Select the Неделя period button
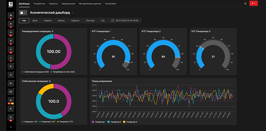Image resolution: width=266 pixels, height=131 pixels. [48, 20]
